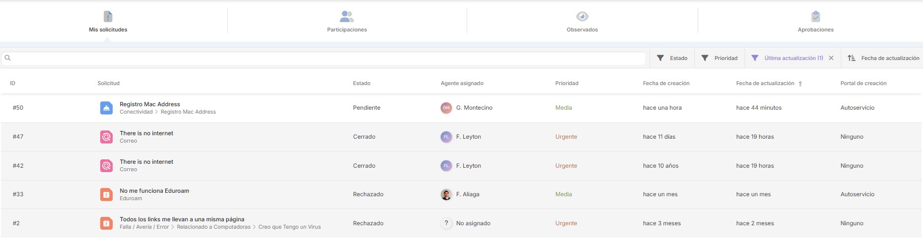Open the No me funciona Eduroam request
The height and width of the screenshot is (240, 923).
pos(154,191)
